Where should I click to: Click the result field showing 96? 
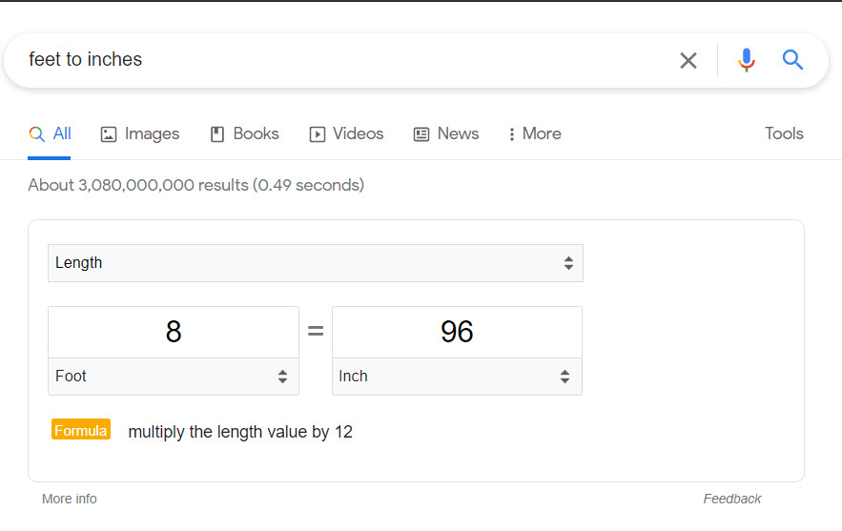click(x=457, y=332)
